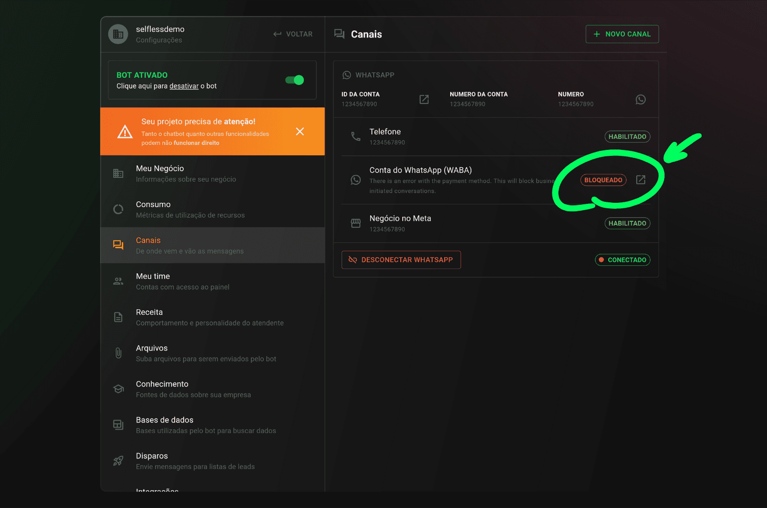
Task: Click the Canais header chat icon
Action: (339, 34)
